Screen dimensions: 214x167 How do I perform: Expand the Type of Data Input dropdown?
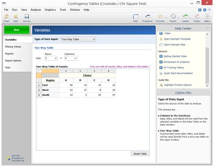coord(79,39)
